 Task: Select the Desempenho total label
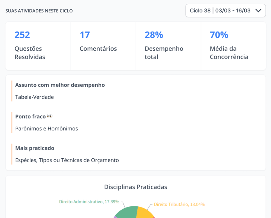(164, 53)
